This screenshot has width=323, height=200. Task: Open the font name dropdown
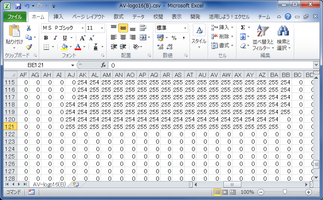[82, 28]
